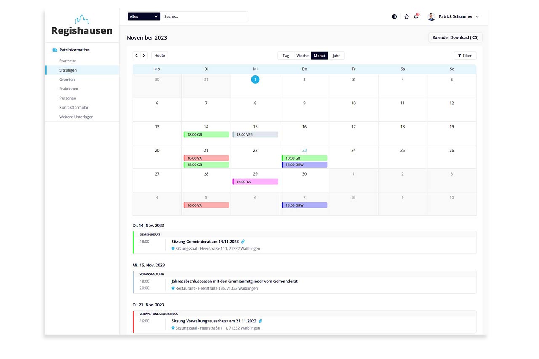Go to previous month with the left arrow

coord(136,55)
